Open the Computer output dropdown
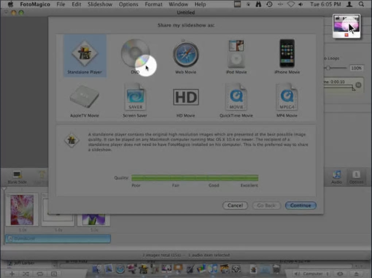372x278 pixels. [313, 274]
